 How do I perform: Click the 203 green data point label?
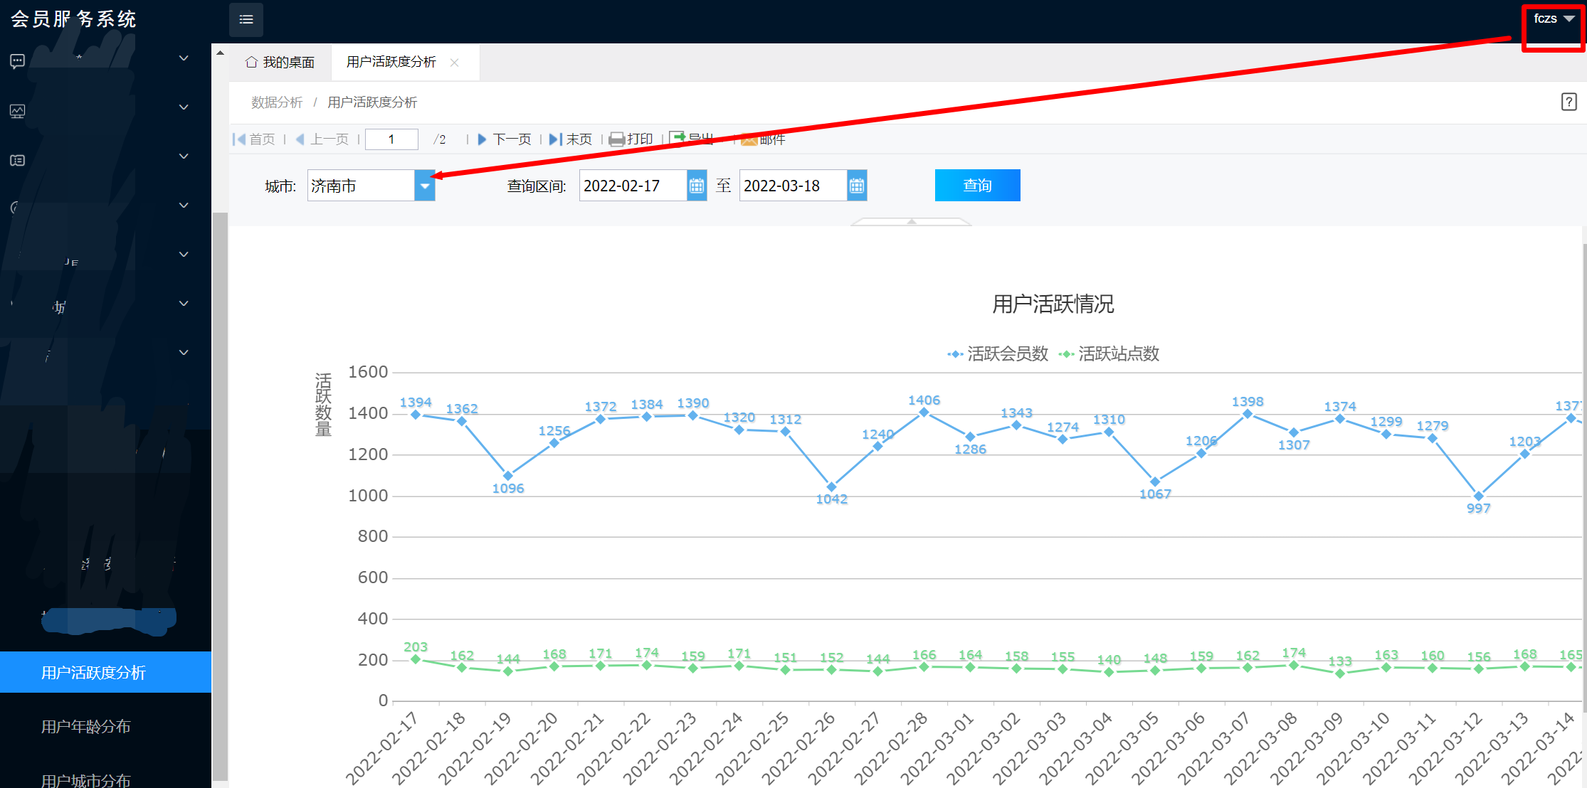tap(416, 647)
